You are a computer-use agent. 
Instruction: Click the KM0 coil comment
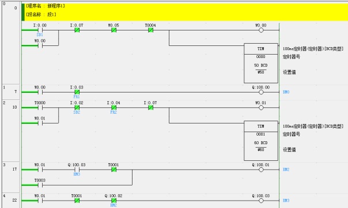(x=286, y=92)
